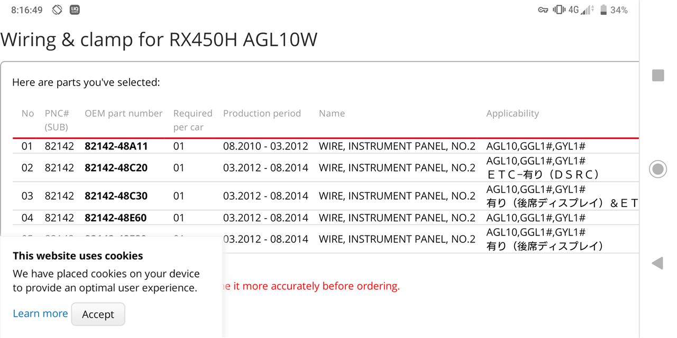Image resolution: width=677 pixels, height=338 pixels.
Task: Click the "This website uses cookies" heading
Action: pos(78,256)
